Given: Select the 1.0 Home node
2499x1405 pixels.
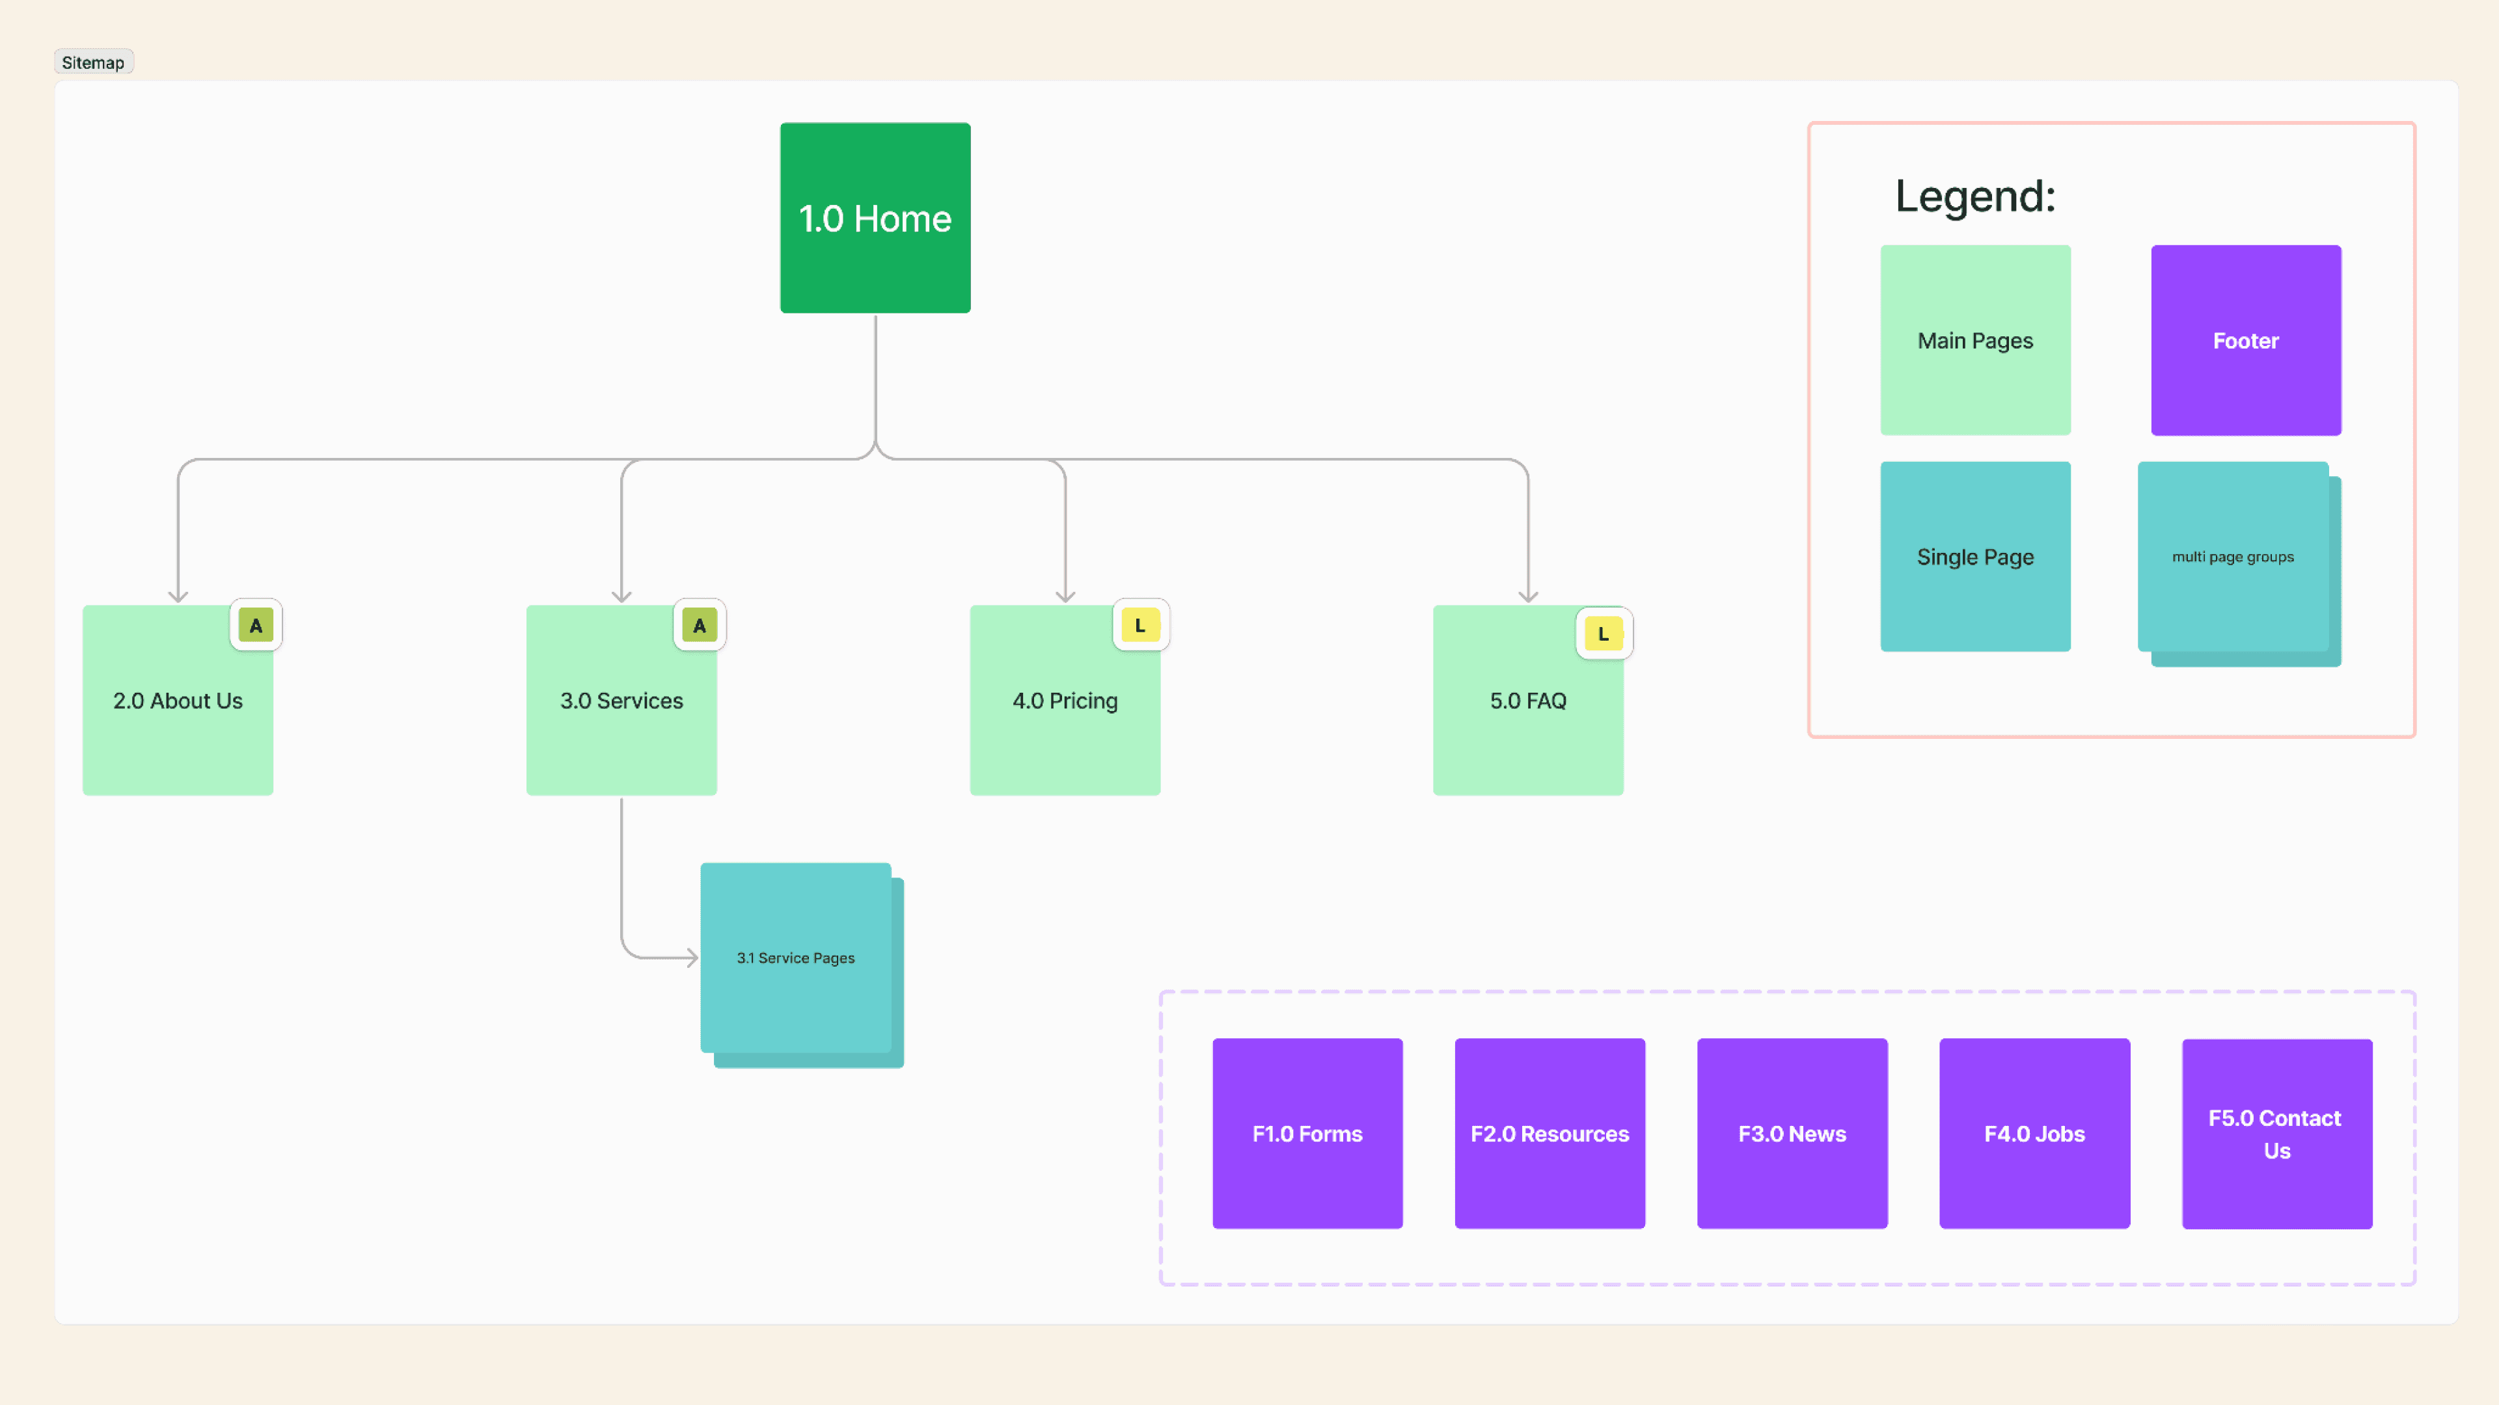Looking at the screenshot, I should tap(875, 218).
